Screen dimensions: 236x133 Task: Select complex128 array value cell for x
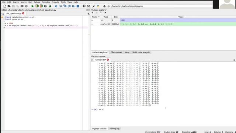point(178,24)
